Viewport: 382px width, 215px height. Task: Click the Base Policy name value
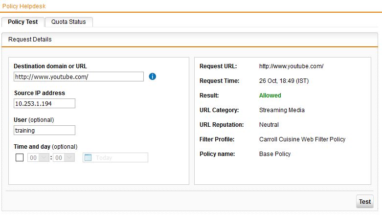click(275, 154)
